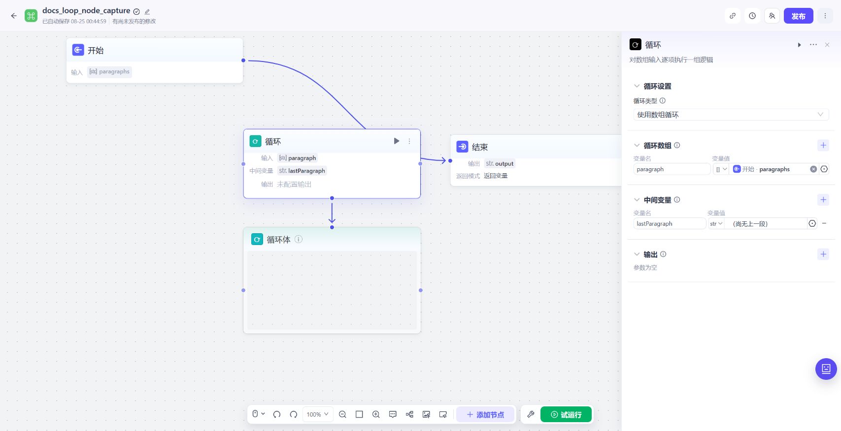841x431 pixels.
Task: Open the 100% zoom level dropdown
Action: click(x=317, y=414)
